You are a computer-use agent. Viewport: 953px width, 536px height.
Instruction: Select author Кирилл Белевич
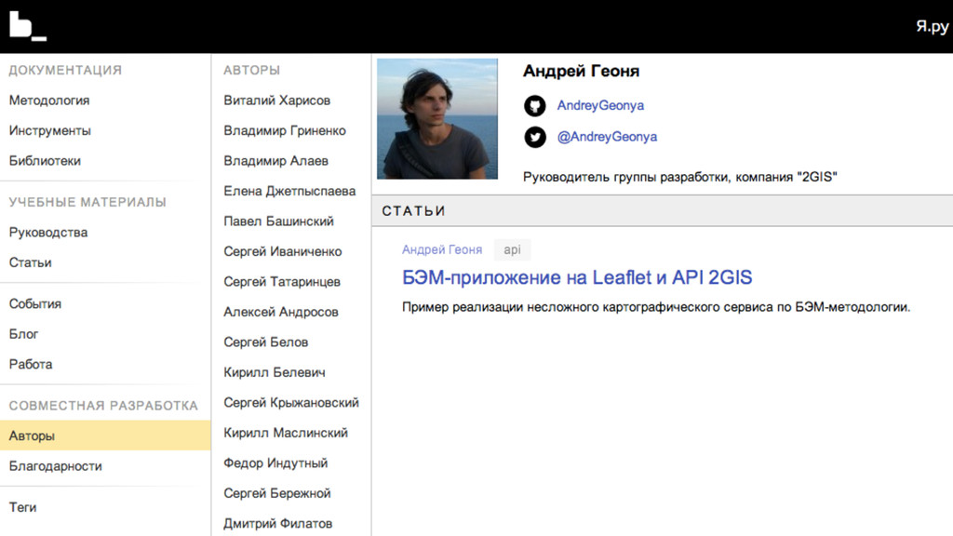(275, 372)
